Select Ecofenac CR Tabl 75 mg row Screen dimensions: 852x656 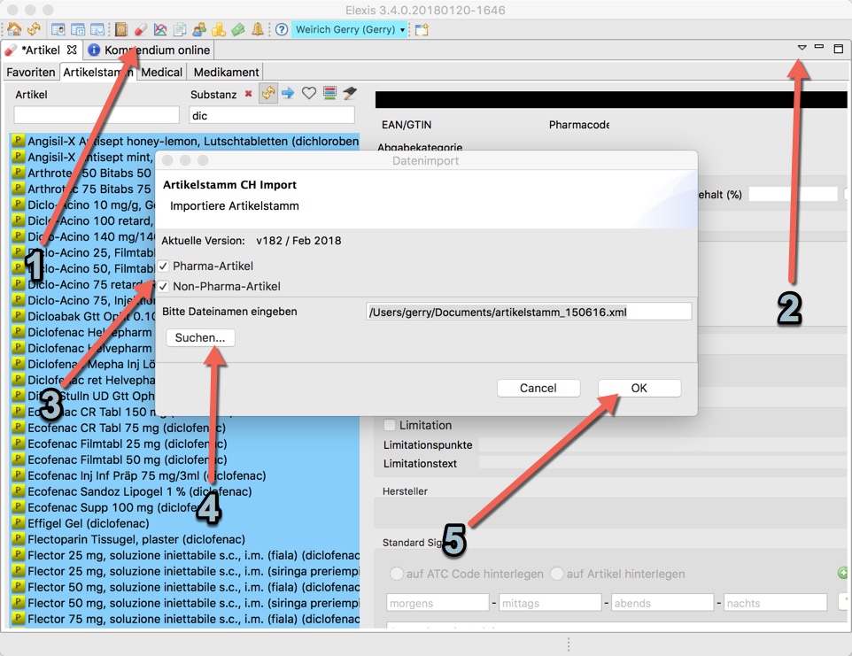(x=185, y=428)
